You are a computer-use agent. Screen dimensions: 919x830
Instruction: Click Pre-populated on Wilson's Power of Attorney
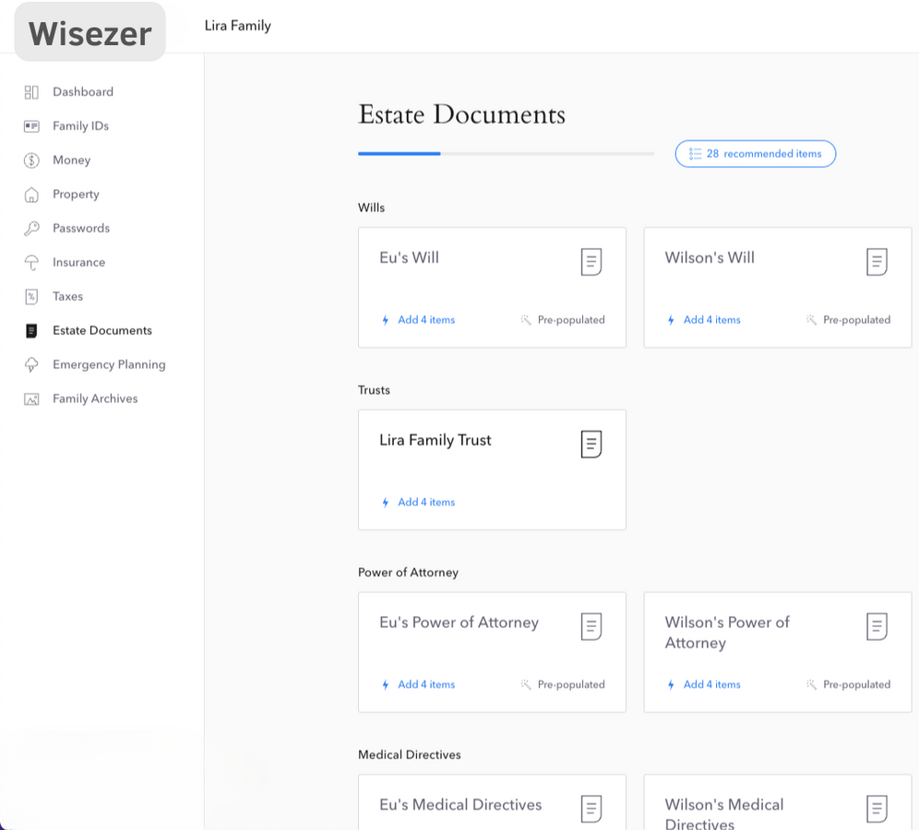pyautogui.click(x=856, y=684)
